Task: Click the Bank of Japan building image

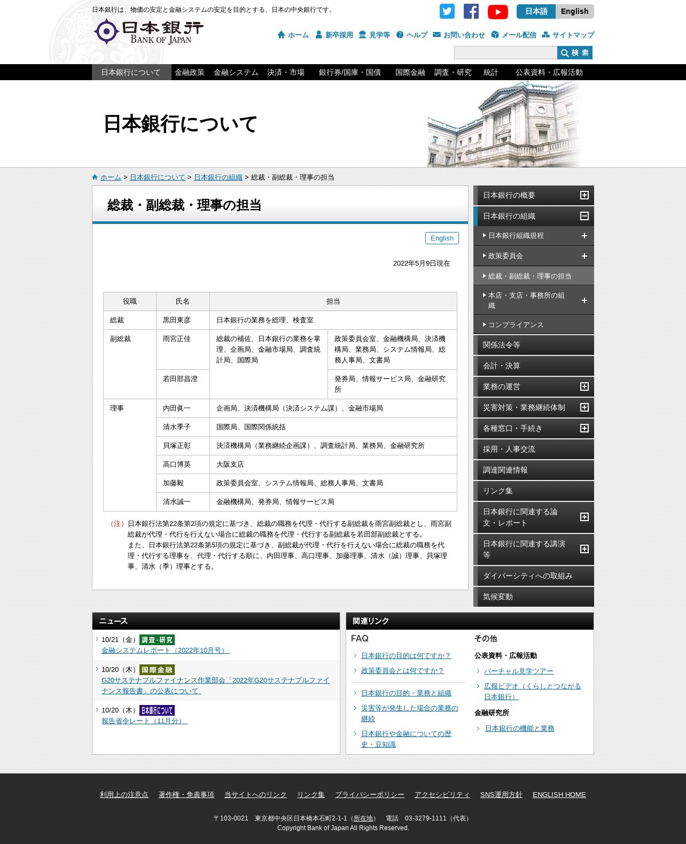Action: click(x=504, y=124)
